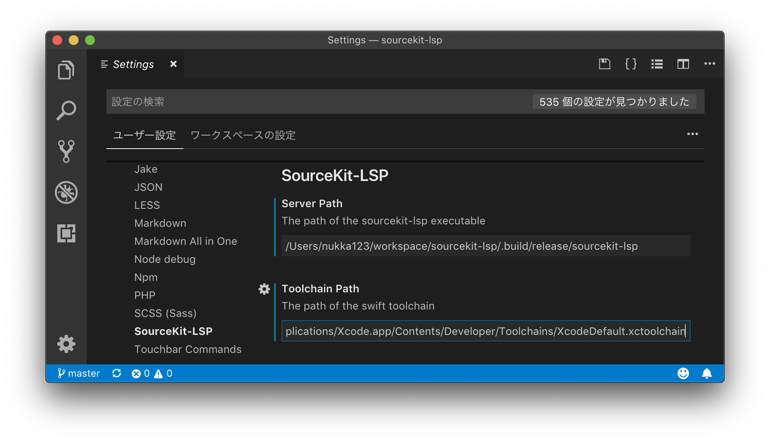Viewport: 770px width, 443px height.
Task: Open notifications with the bell icon
Action: click(707, 373)
